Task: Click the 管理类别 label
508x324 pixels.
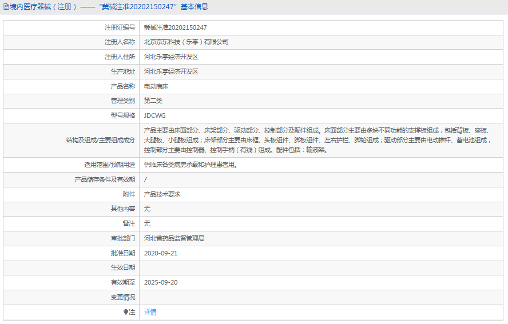Action: click(x=123, y=101)
